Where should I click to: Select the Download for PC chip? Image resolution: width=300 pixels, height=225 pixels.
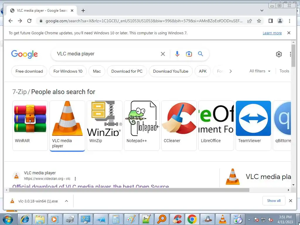pos(127,71)
